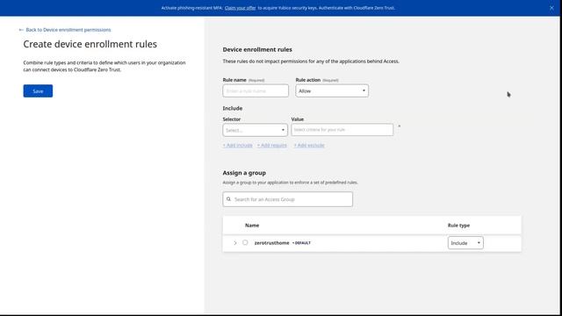
Task: Click the DEFAULT tag next to zerotrusthome
Action: (x=301, y=243)
